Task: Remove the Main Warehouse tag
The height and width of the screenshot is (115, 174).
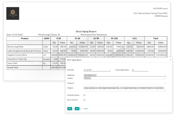Action: [95, 75]
